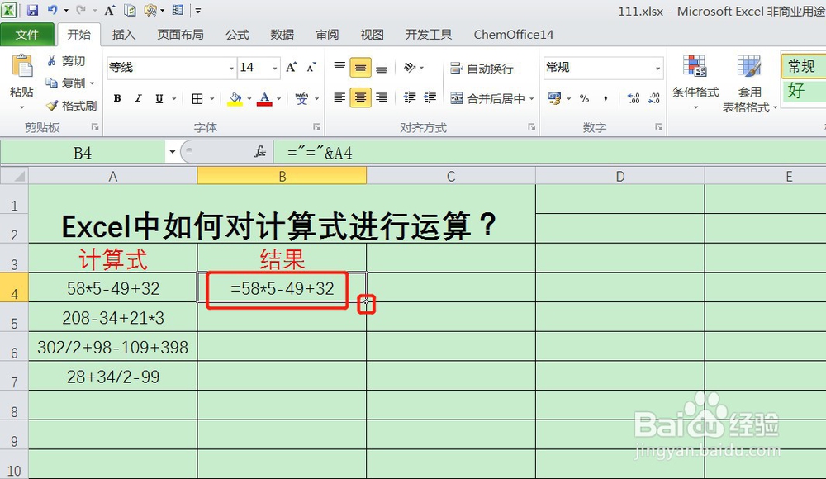The image size is (826, 479).
Task: Open ChemOffice14 tab
Action: (513, 35)
